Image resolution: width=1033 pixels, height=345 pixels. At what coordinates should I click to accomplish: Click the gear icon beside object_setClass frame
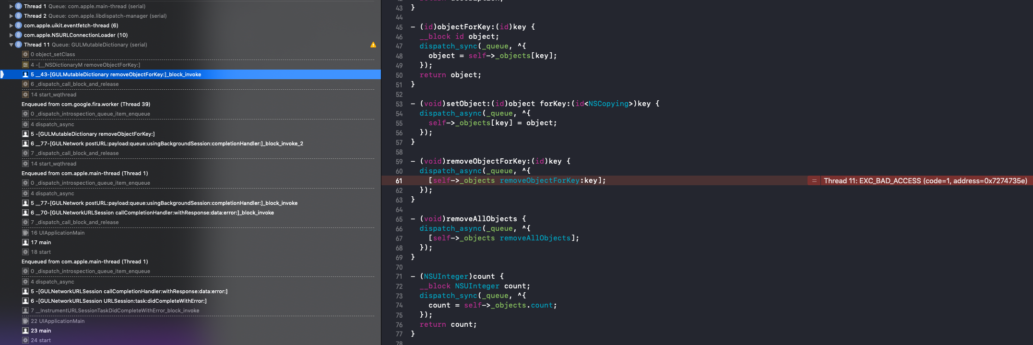point(25,54)
